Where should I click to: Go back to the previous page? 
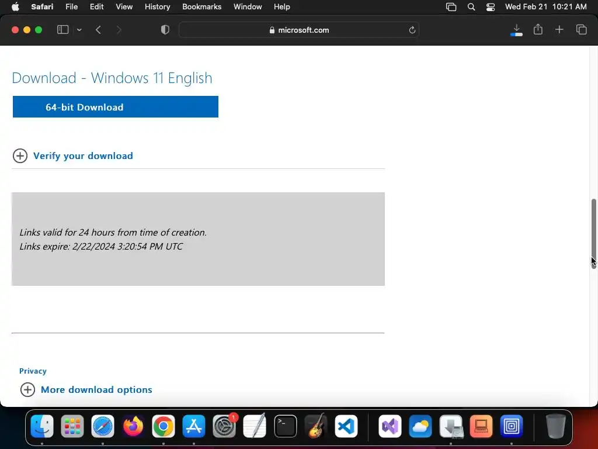click(98, 30)
